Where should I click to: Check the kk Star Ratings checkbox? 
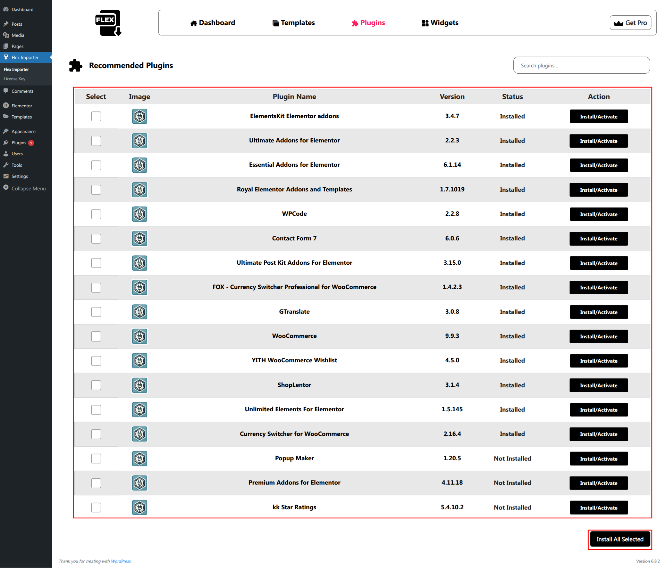[96, 508]
